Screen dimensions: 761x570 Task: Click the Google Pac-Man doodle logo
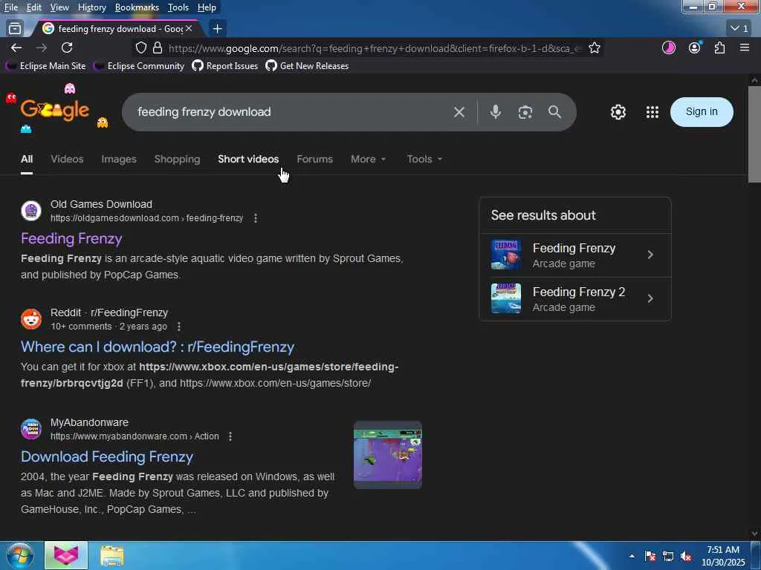pos(55,110)
